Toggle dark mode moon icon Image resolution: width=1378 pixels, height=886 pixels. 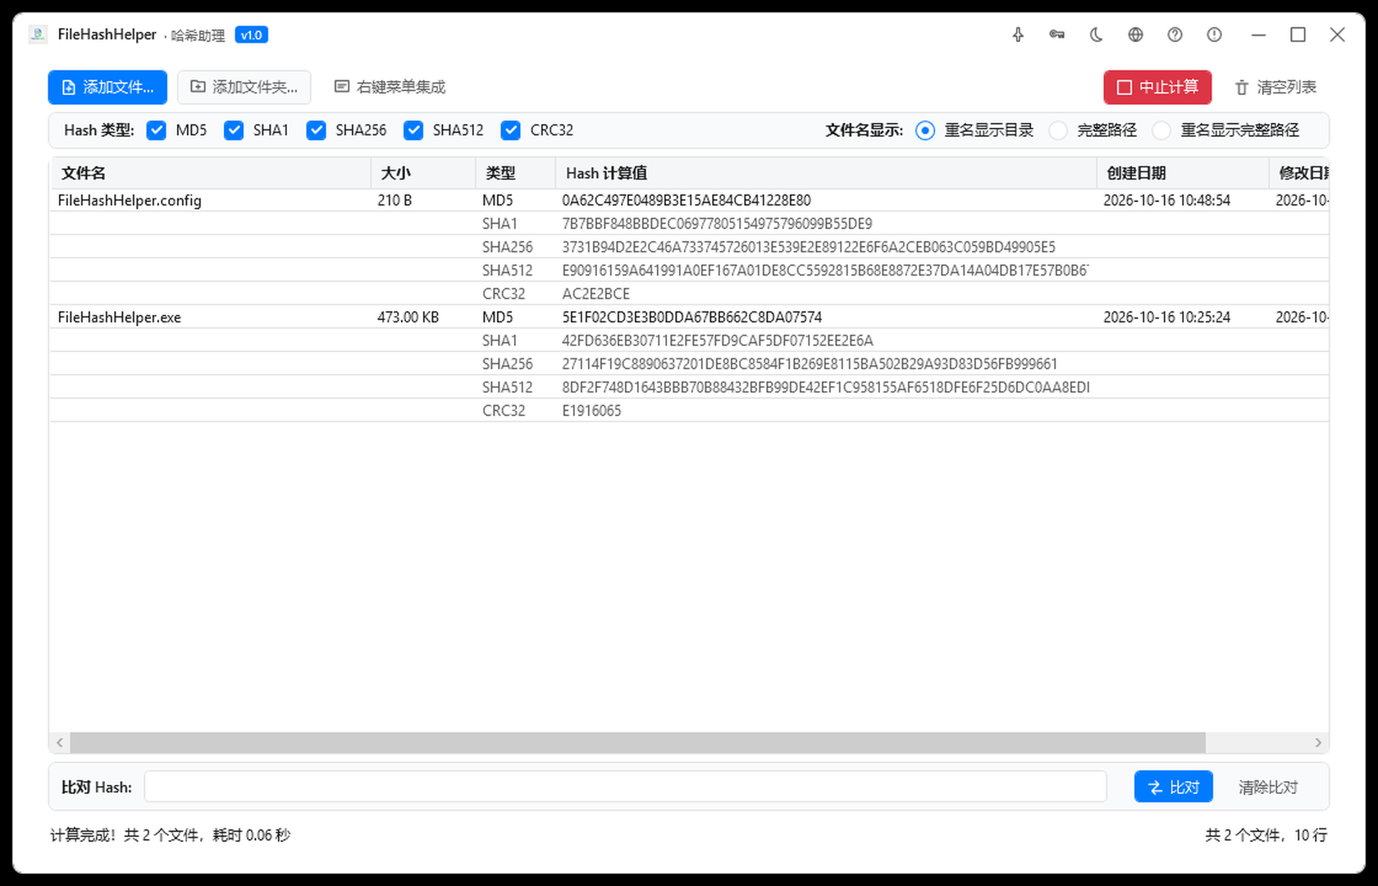point(1096,34)
